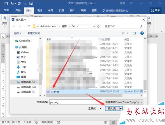The width and height of the screenshot is (165, 125).
Task: Select OneDrive in the navigation pane
Action: coord(23,41)
